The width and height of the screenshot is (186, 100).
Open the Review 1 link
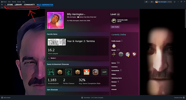pyautogui.click(x=53, y=58)
